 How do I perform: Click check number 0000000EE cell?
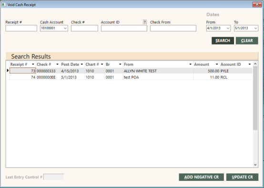(x=48, y=77)
